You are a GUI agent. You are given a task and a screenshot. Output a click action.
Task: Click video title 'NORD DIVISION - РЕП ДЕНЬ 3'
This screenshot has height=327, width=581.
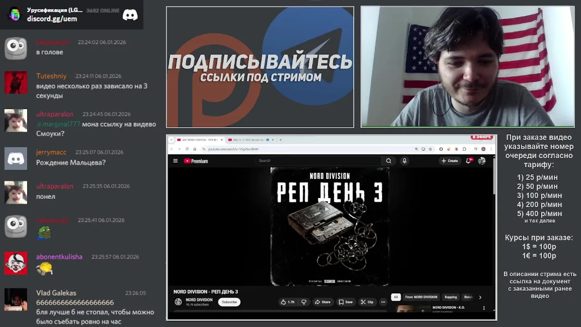tap(206, 292)
